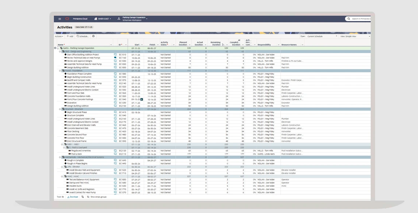Viewport: 418px width, 213px height.
Task: Open Responsibility column header dropdown arrow
Action: point(279,45)
